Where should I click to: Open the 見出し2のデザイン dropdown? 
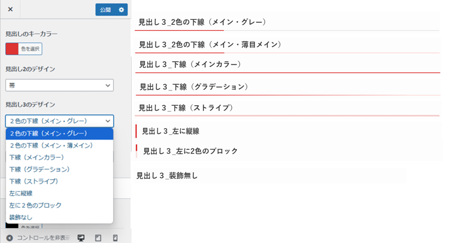tap(59, 85)
